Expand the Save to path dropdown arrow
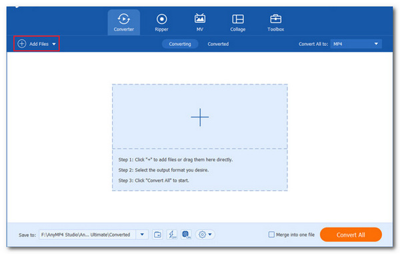Screen dimensions: 400x254 [142, 235]
